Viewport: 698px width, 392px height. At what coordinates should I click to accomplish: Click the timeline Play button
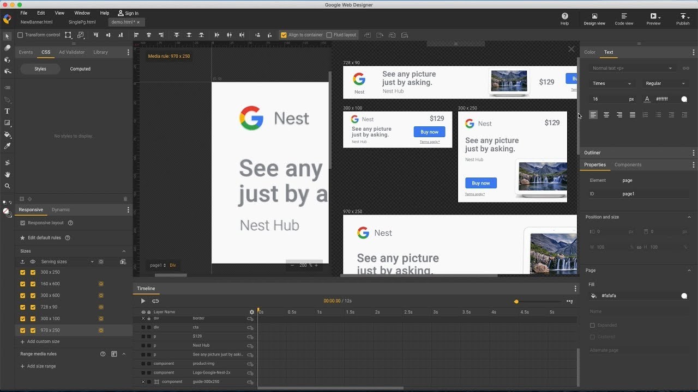[x=143, y=301]
